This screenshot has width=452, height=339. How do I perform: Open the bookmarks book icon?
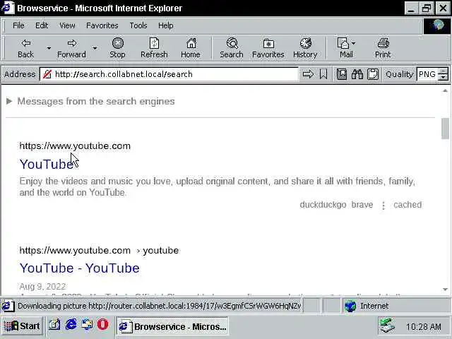342,74
